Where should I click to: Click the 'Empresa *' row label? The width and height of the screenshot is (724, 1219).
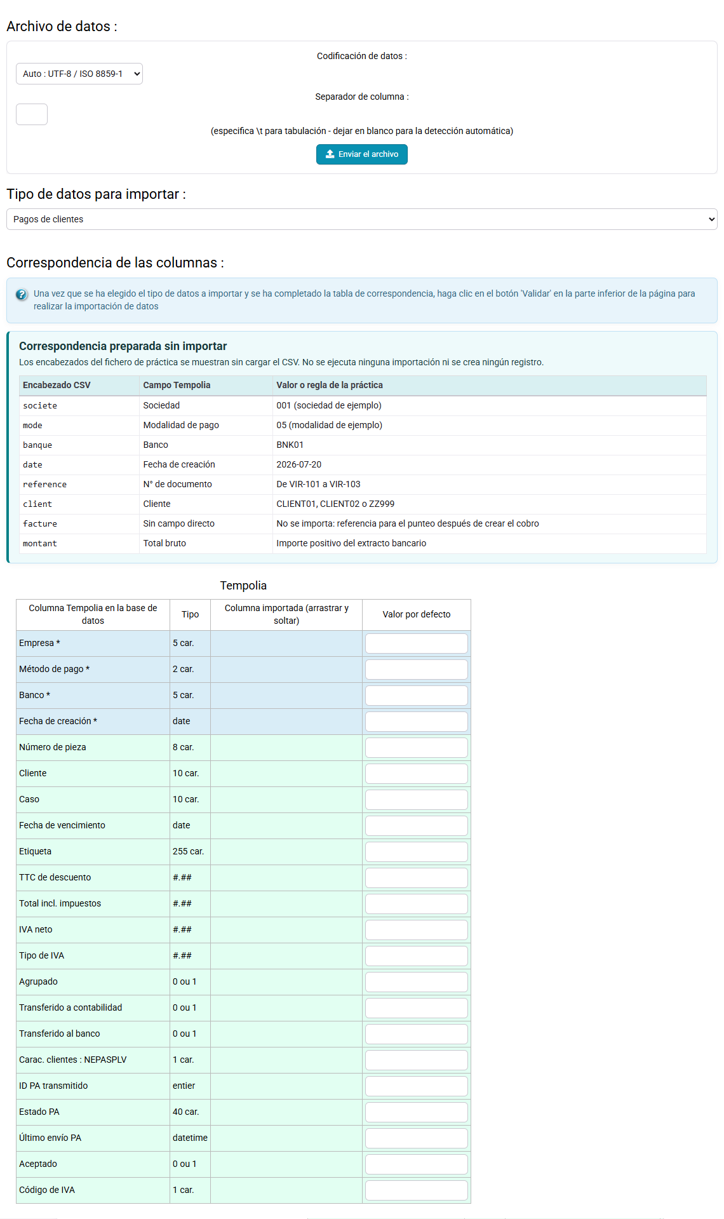39,643
